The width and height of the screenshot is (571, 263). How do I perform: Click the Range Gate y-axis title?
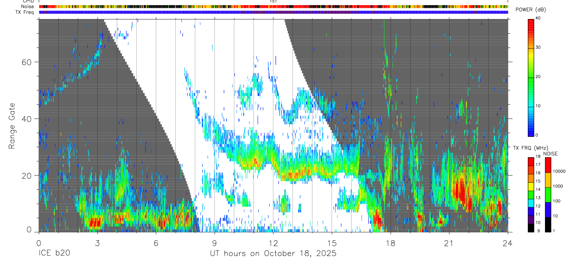pyautogui.click(x=12, y=126)
